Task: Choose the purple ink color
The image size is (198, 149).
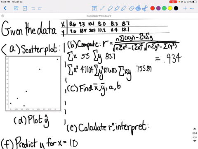Action: 158,8
